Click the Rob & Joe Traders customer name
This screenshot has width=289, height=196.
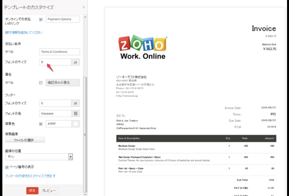pos(127,121)
